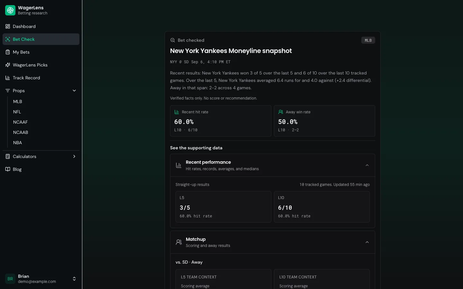Open the Track Record page

(x=41, y=78)
